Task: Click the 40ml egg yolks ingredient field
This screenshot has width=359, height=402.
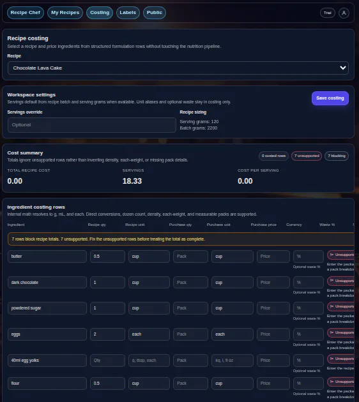Action: [x=47, y=361]
